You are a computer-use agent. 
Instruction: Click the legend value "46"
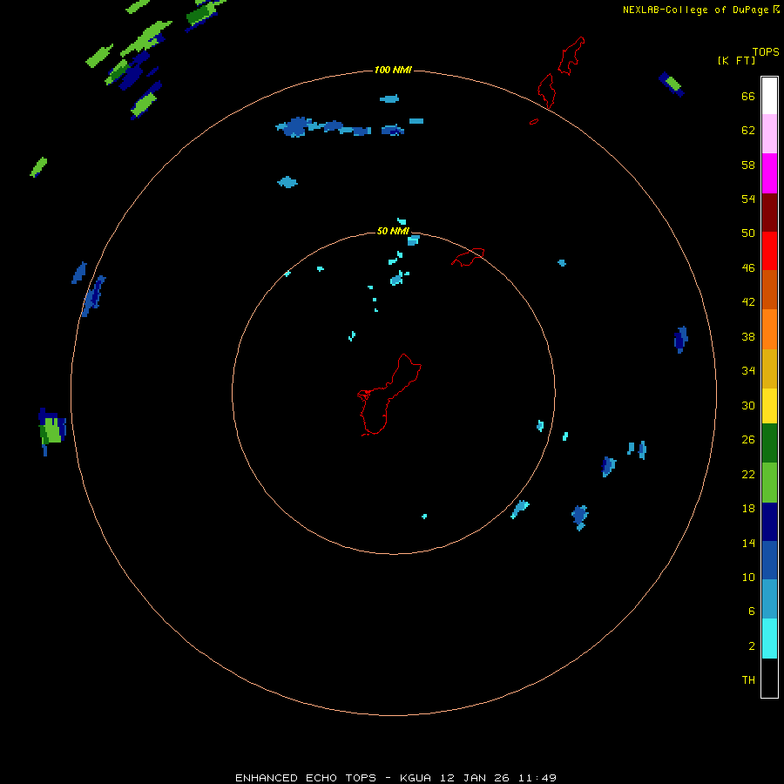pos(748,268)
